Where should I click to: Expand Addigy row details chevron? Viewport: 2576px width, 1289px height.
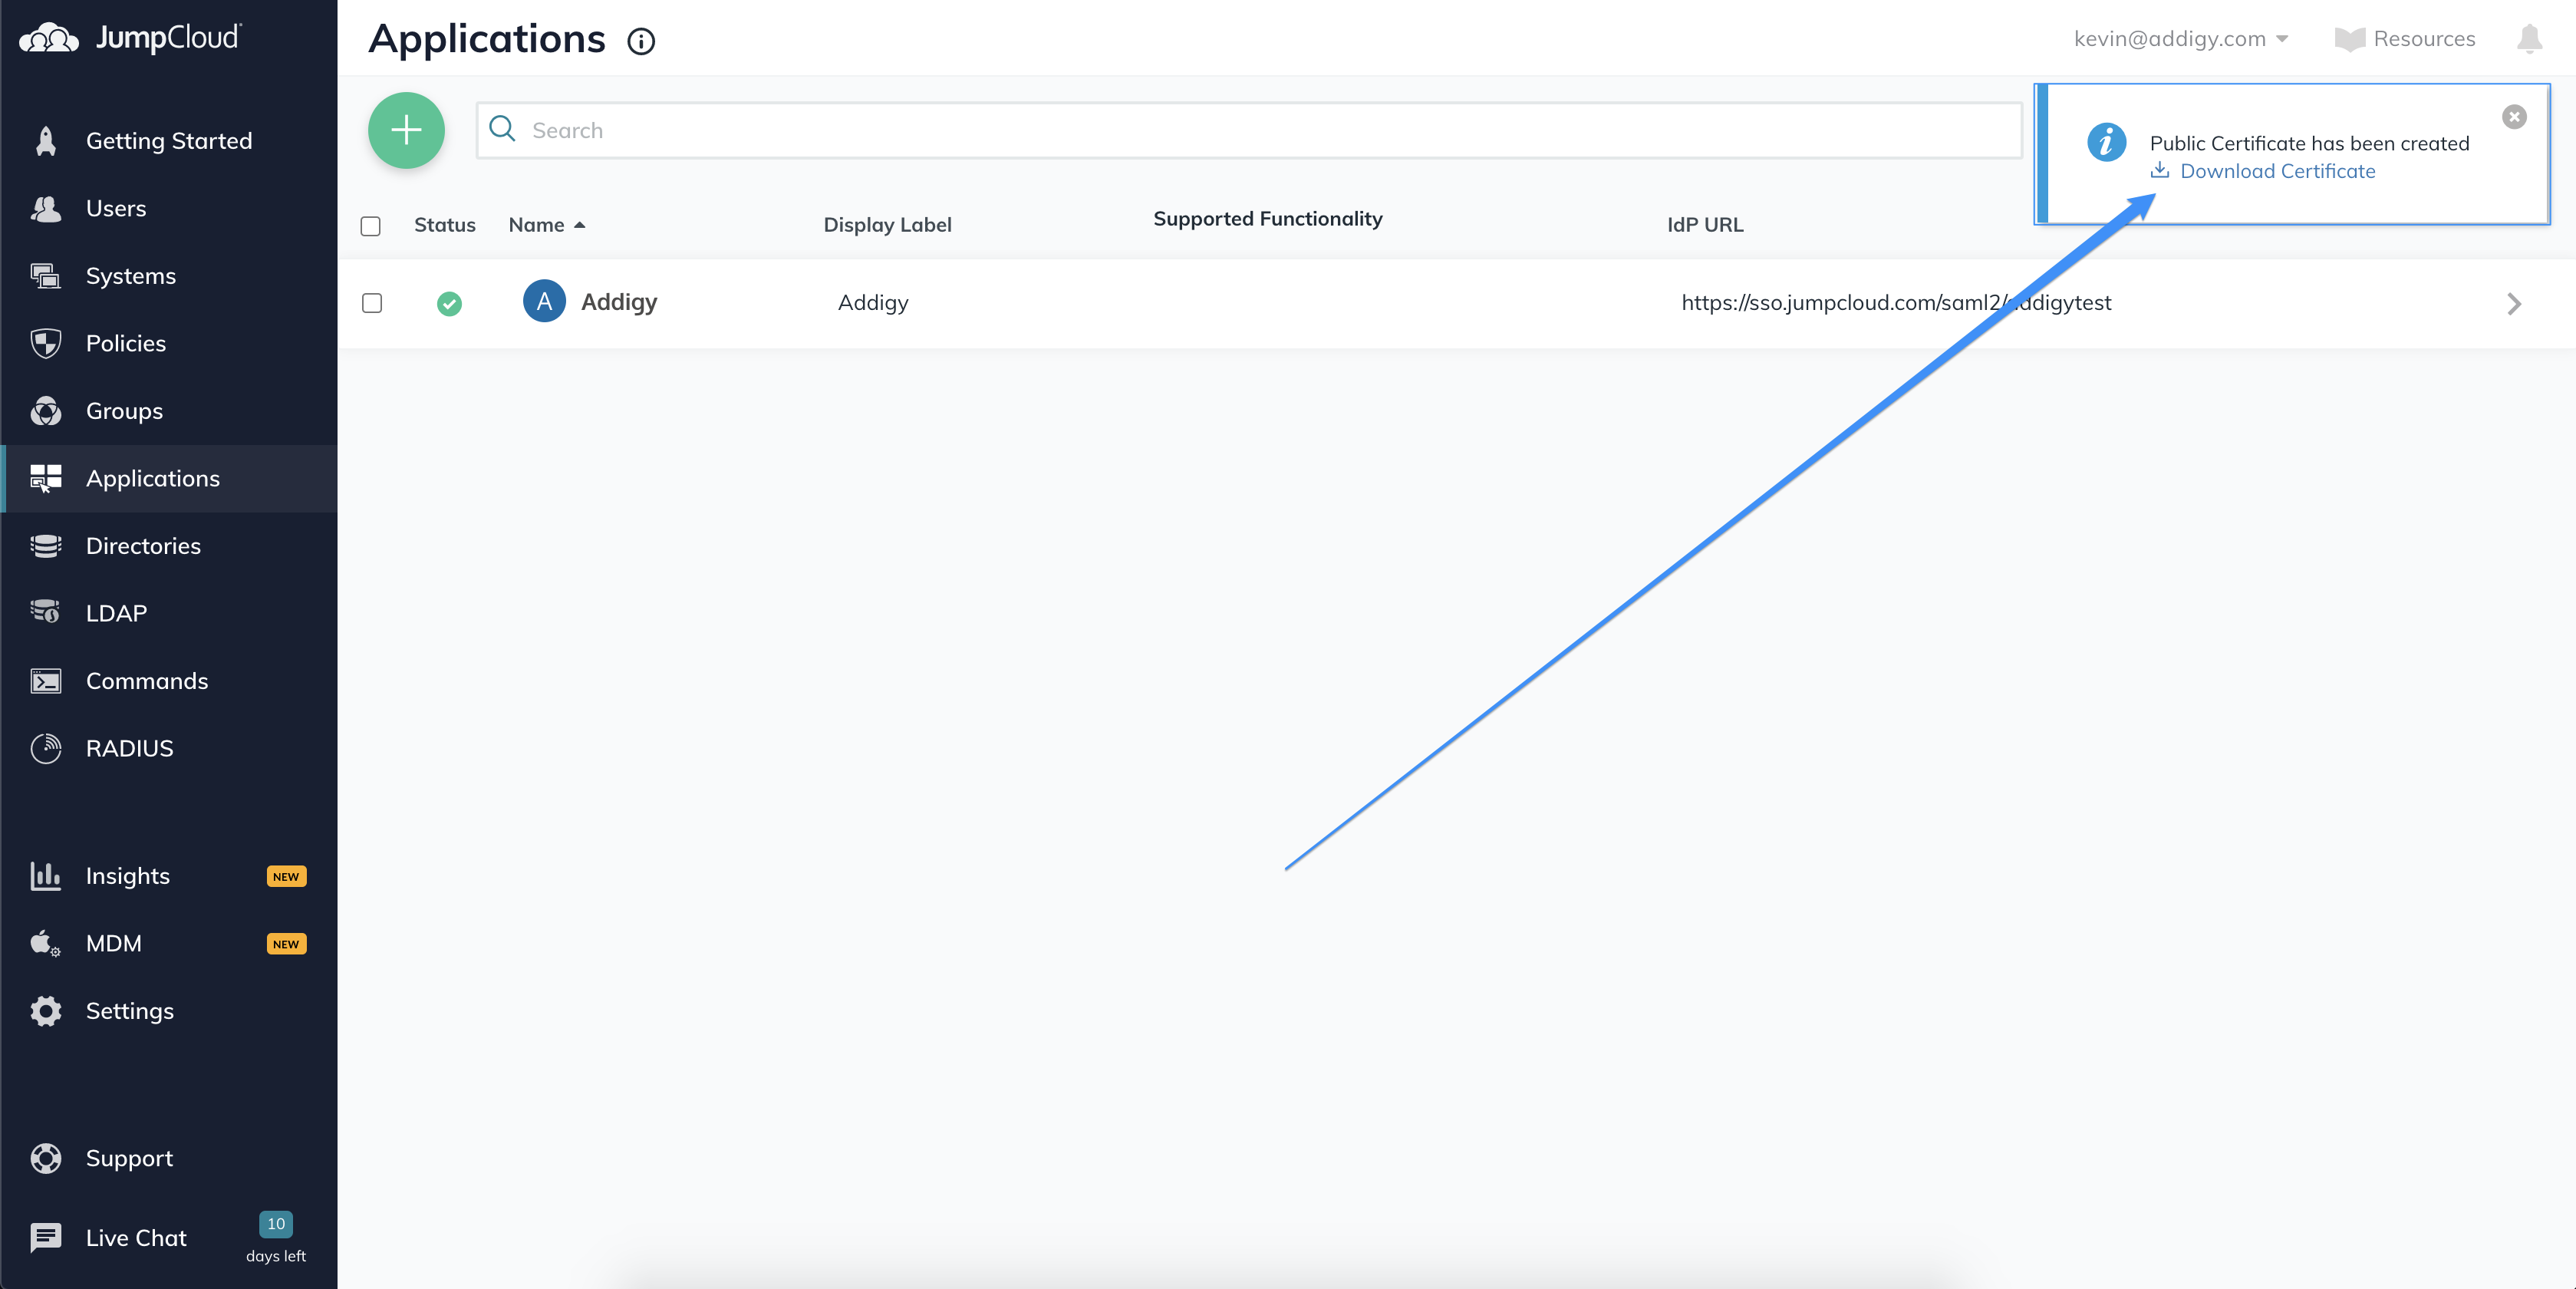[x=2514, y=304]
